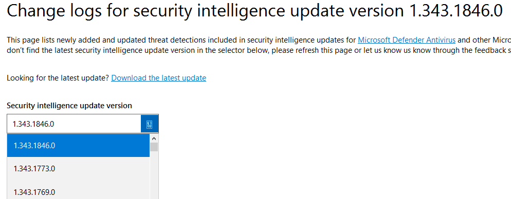Follow the Download the latest update link

159,78
